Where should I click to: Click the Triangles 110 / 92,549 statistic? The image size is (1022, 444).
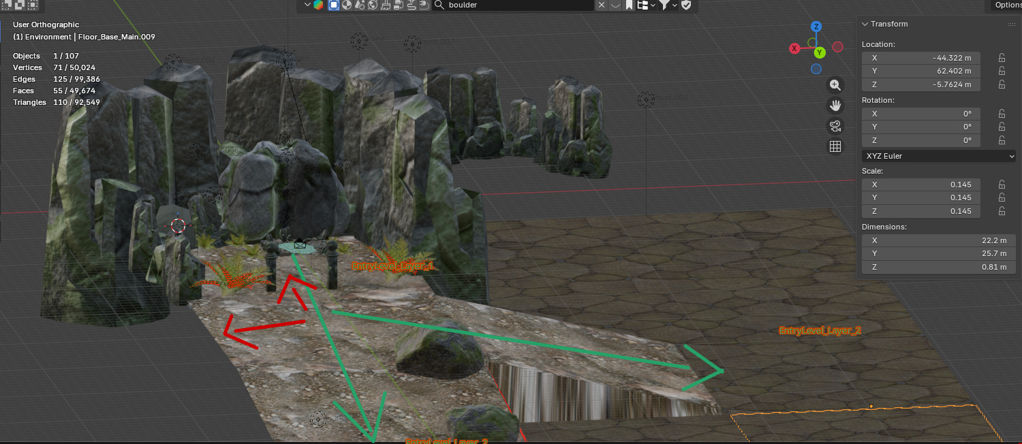coord(57,102)
